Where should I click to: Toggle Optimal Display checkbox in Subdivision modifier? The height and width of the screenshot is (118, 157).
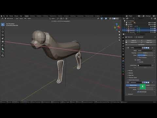point(138,92)
